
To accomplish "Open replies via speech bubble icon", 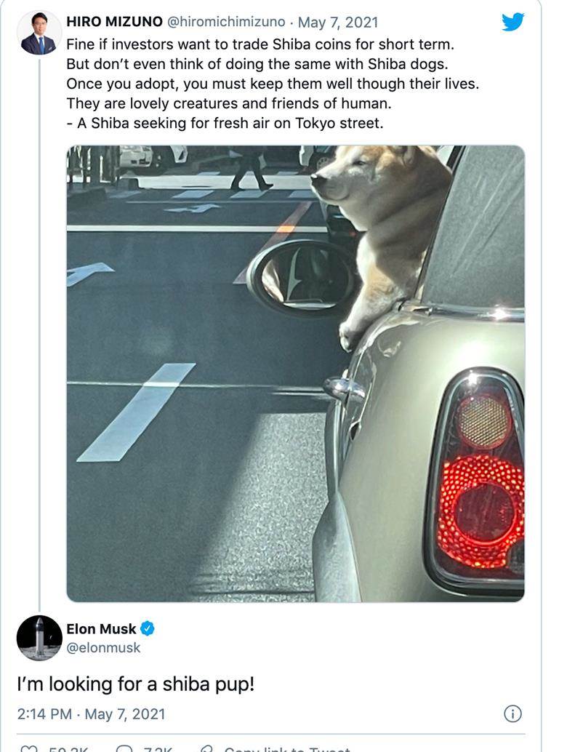I will (x=124, y=749).
